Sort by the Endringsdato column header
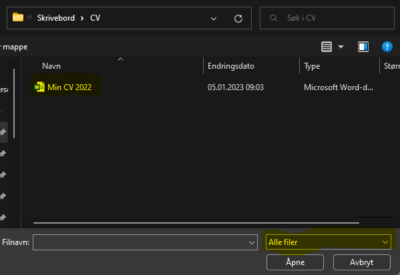The width and height of the screenshot is (400, 275). (x=231, y=66)
